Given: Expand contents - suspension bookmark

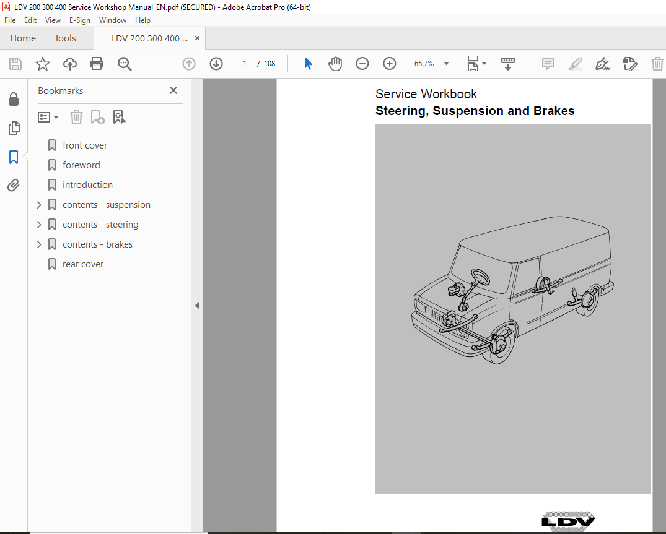Looking at the screenshot, I should pos(39,205).
